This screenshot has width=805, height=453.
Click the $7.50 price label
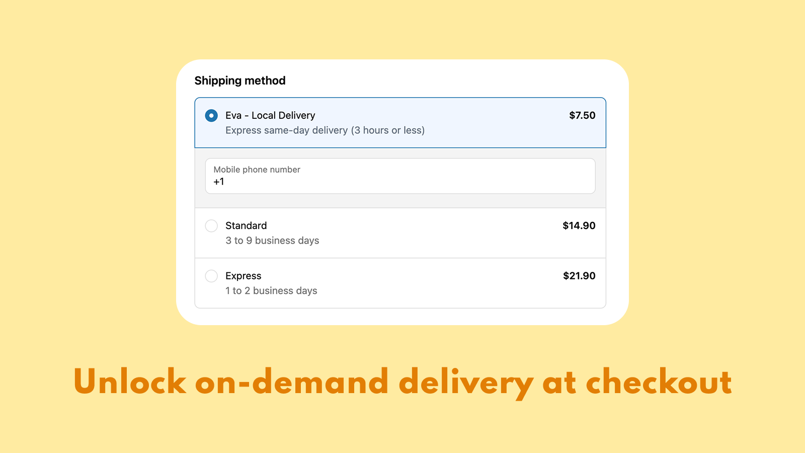582,115
